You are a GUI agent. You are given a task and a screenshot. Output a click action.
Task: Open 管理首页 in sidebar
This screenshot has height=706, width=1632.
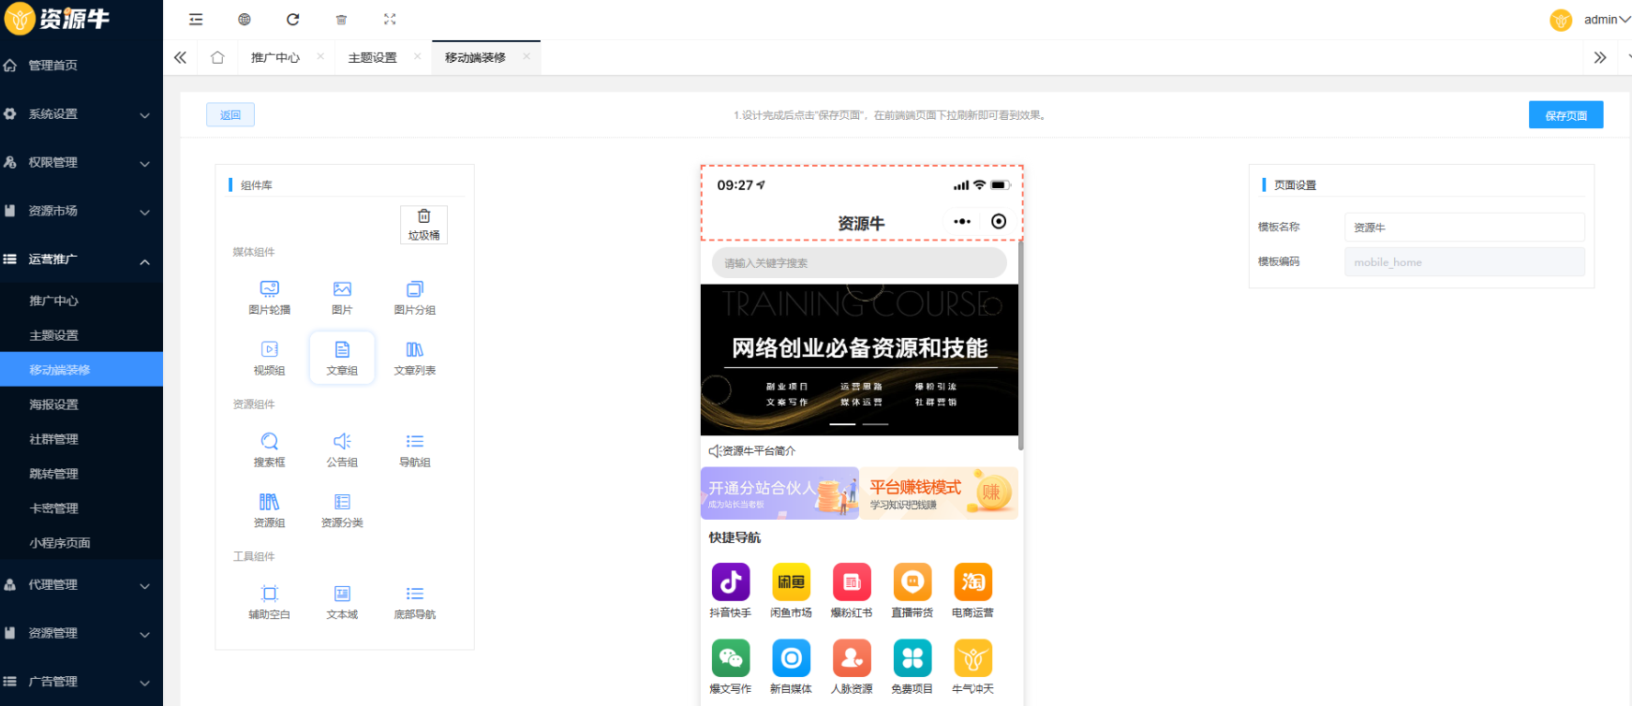82,66
